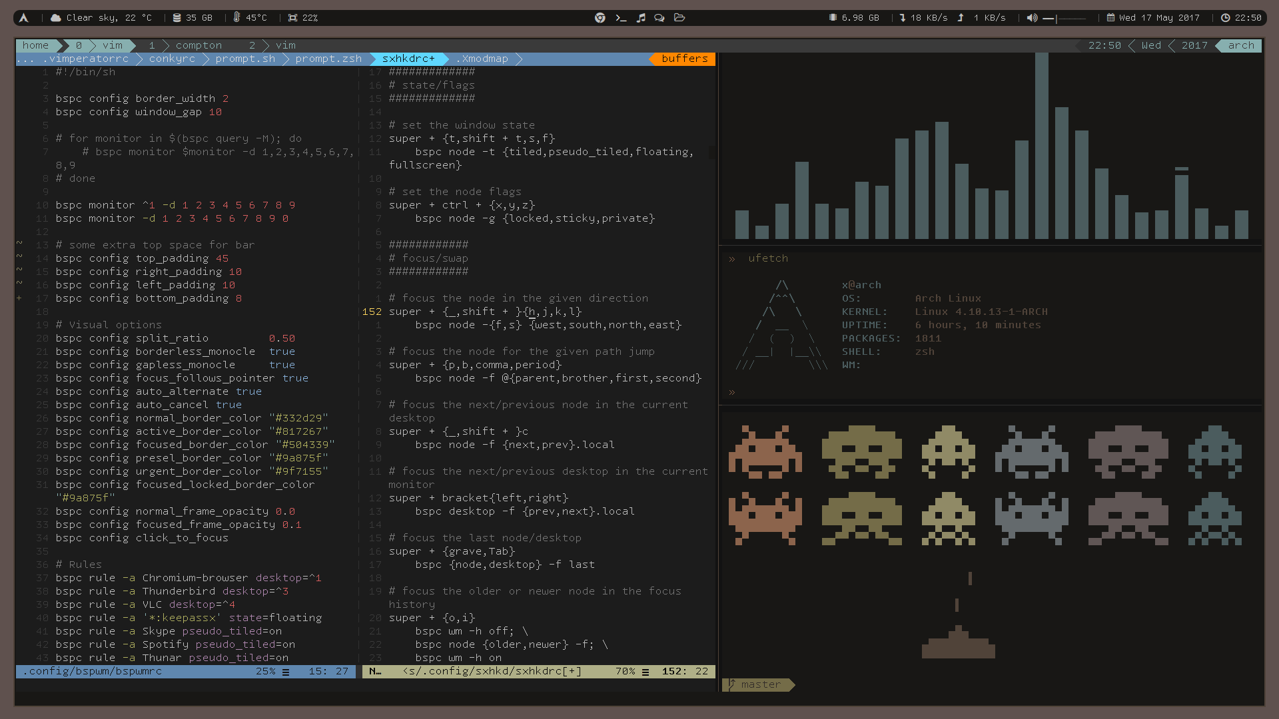Click the Arch Linux logo in the bar
Image resolution: width=1279 pixels, height=719 pixels.
(x=23, y=18)
